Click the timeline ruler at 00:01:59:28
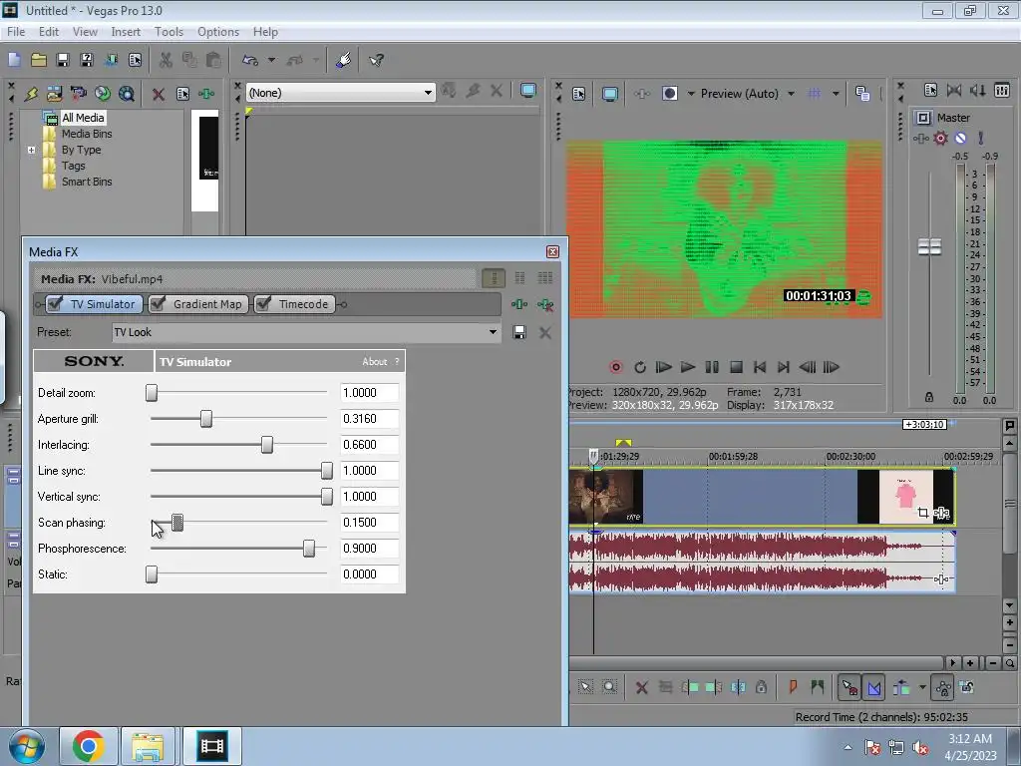The width and height of the screenshot is (1021, 766). coord(733,457)
